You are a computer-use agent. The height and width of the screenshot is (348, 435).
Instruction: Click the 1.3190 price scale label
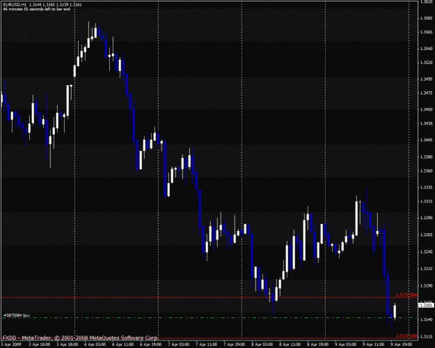426,285
